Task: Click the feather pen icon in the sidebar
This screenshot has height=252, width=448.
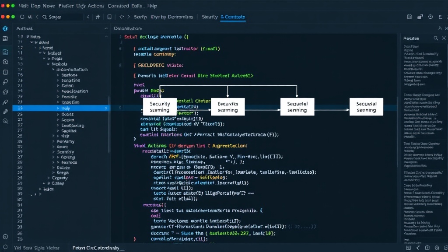Action: (x=5, y=102)
